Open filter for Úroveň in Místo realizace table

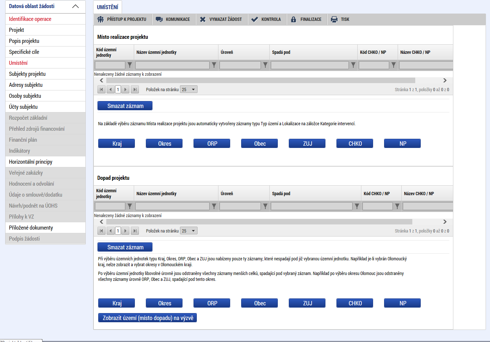tap(265, 65)
